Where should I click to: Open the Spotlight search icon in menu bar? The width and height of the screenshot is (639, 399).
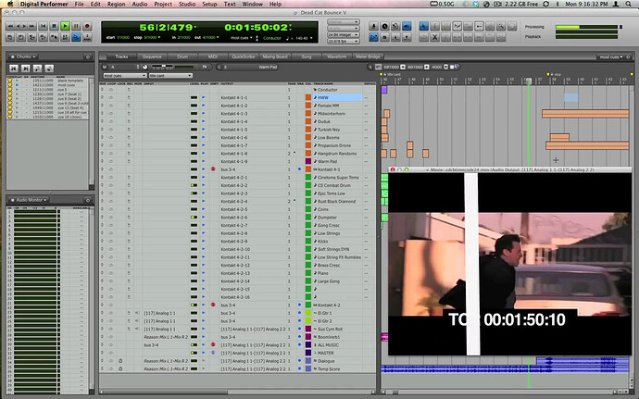[x=629, y=4]
